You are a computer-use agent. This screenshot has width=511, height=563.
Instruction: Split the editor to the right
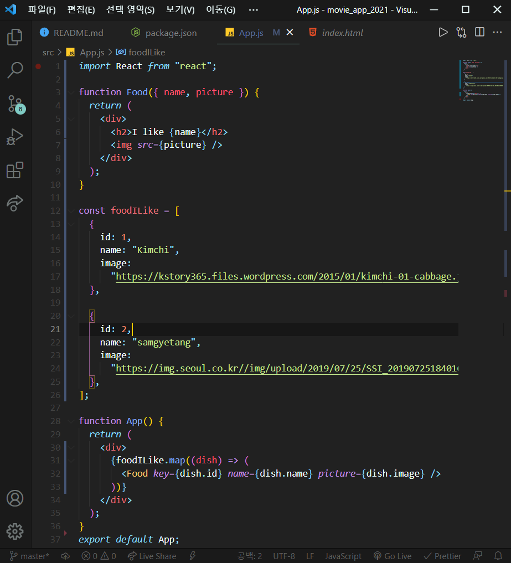pyautogui.click(x=479, y=32)
